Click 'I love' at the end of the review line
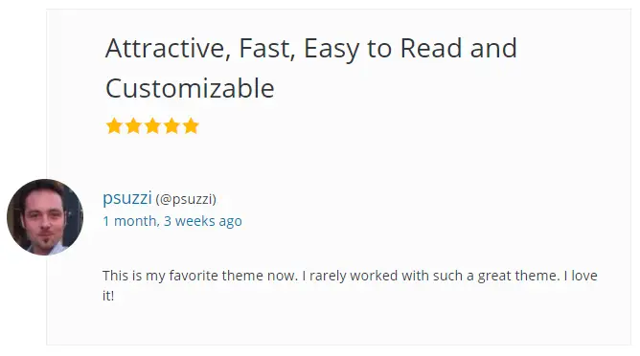Viewport: 640px width, 356px height. point(581,276)
